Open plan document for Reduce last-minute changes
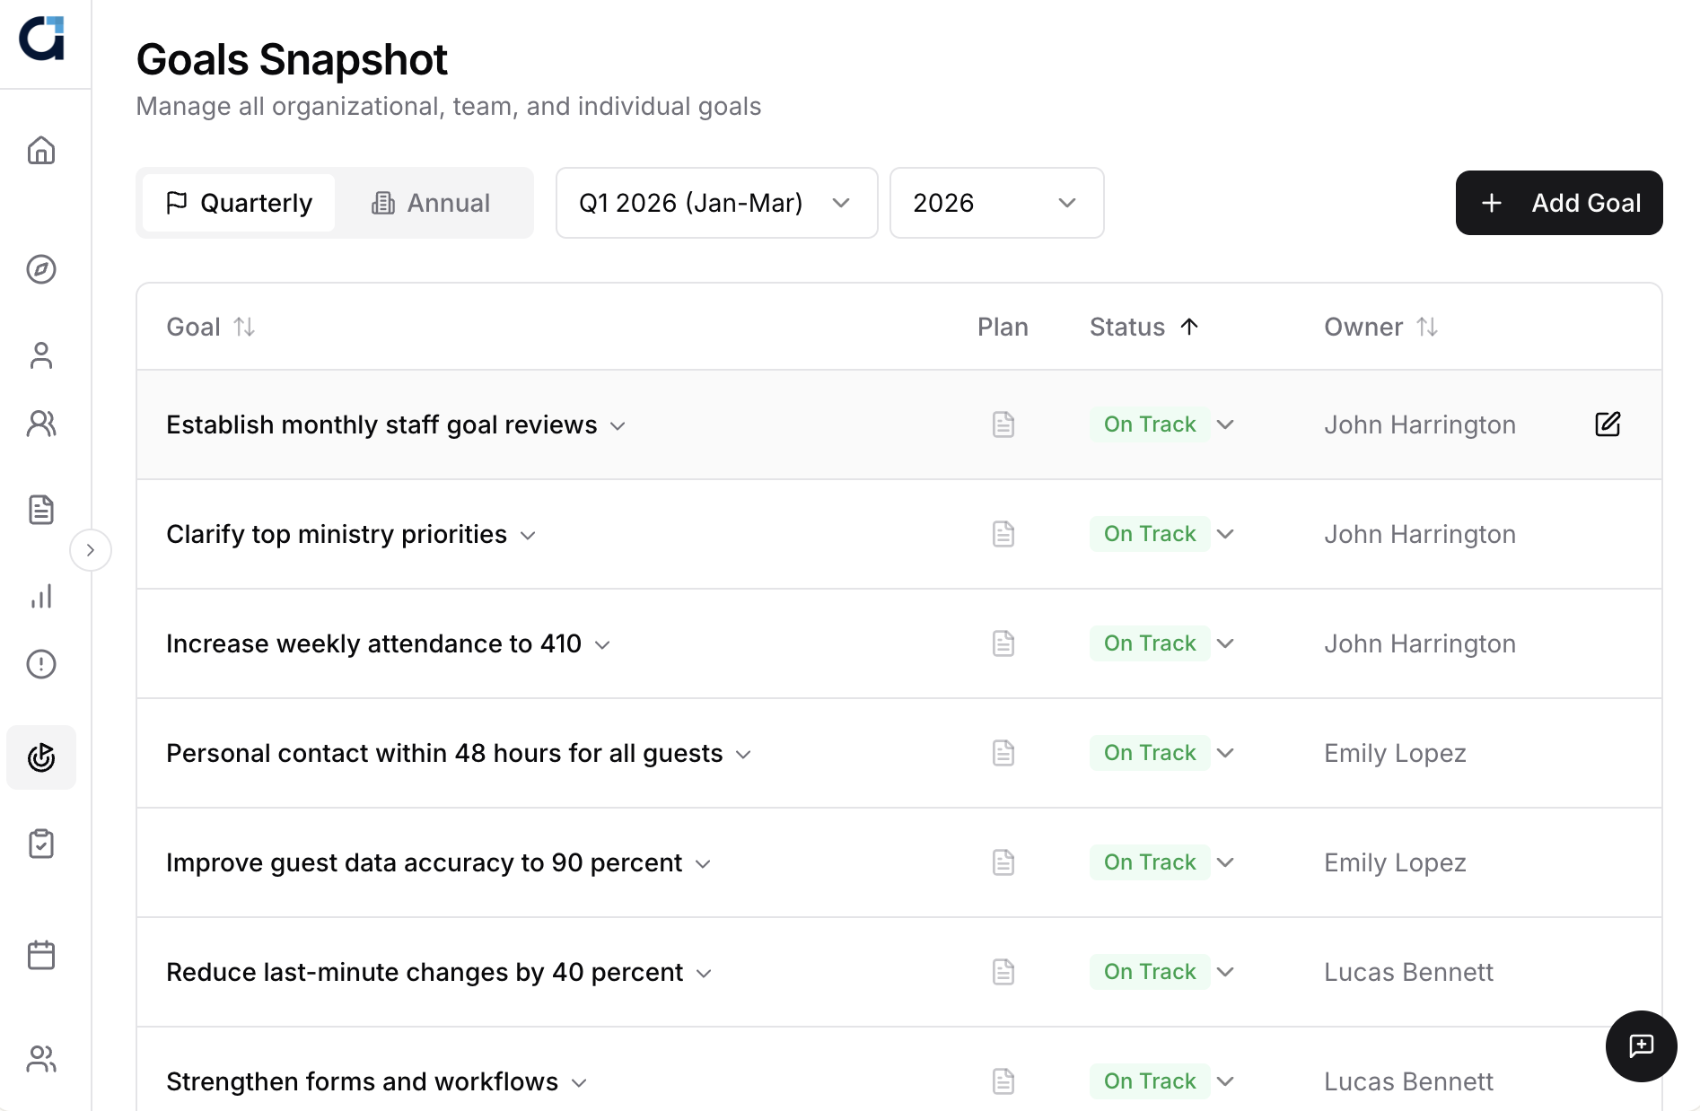1700x1111 pixels. tap(1003, 972)
